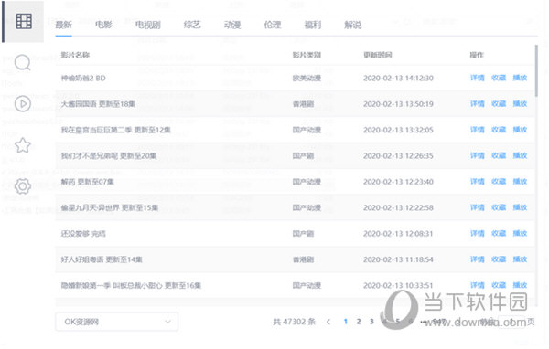
Task: Select page 2 in pagination
Action: click(359, 322)
